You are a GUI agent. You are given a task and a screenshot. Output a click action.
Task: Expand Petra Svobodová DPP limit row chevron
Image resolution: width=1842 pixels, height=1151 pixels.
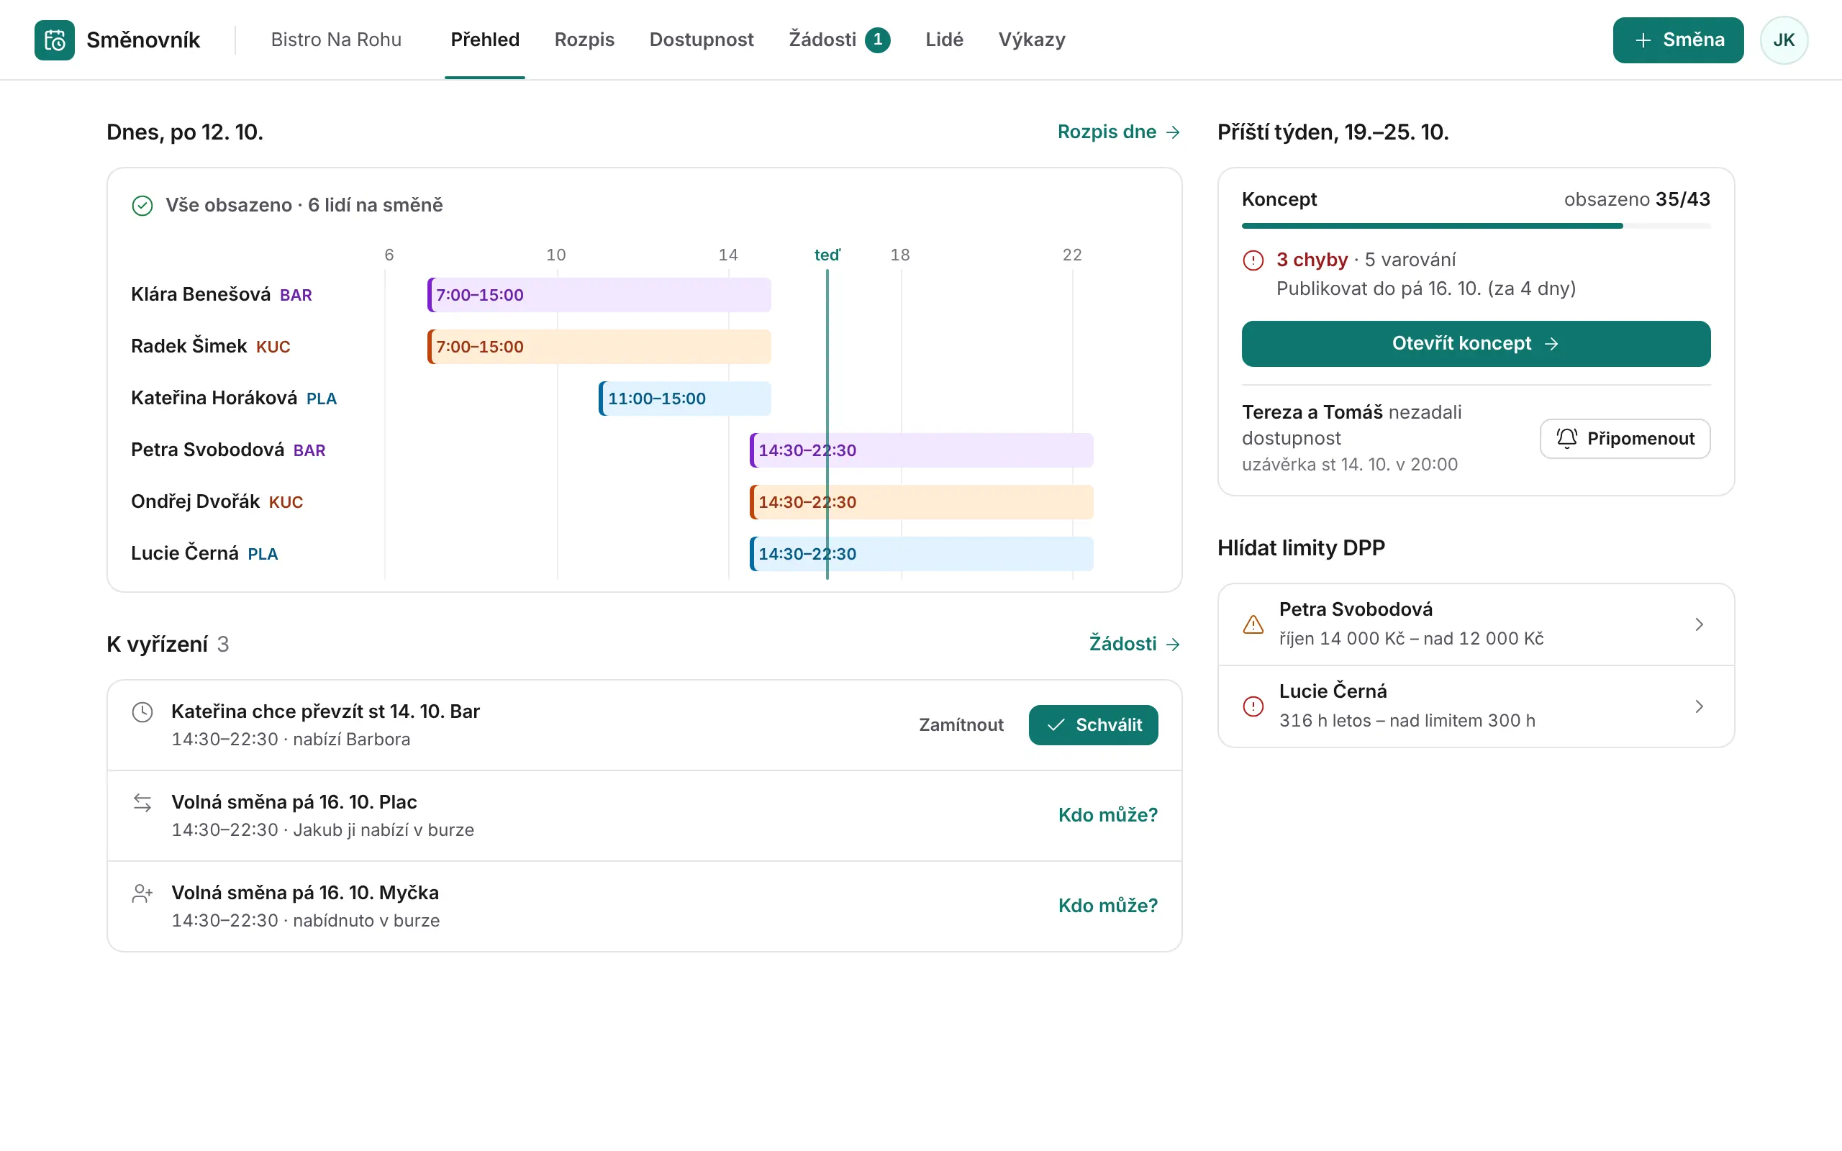1699,624
